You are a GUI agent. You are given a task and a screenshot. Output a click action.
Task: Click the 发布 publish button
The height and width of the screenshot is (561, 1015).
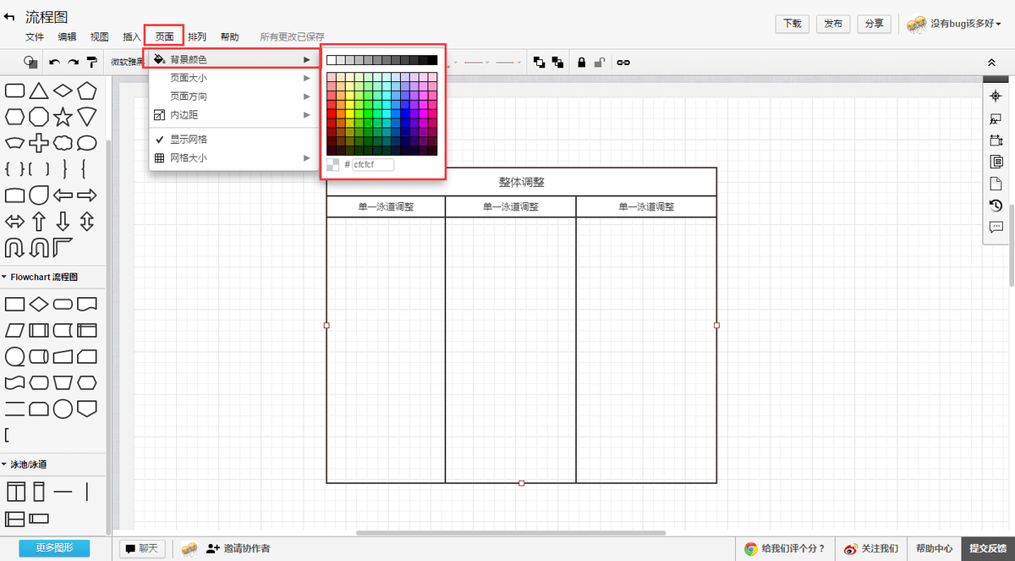pos(833,24)
